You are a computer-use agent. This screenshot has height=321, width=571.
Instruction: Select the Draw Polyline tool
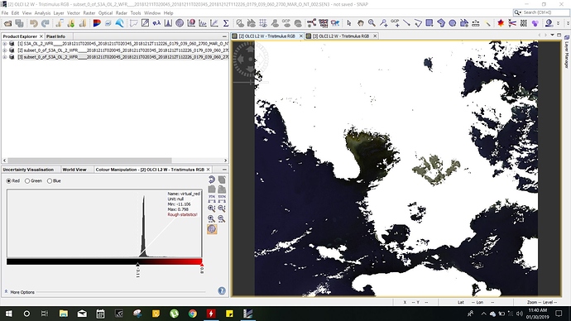(x=418, y=23)
